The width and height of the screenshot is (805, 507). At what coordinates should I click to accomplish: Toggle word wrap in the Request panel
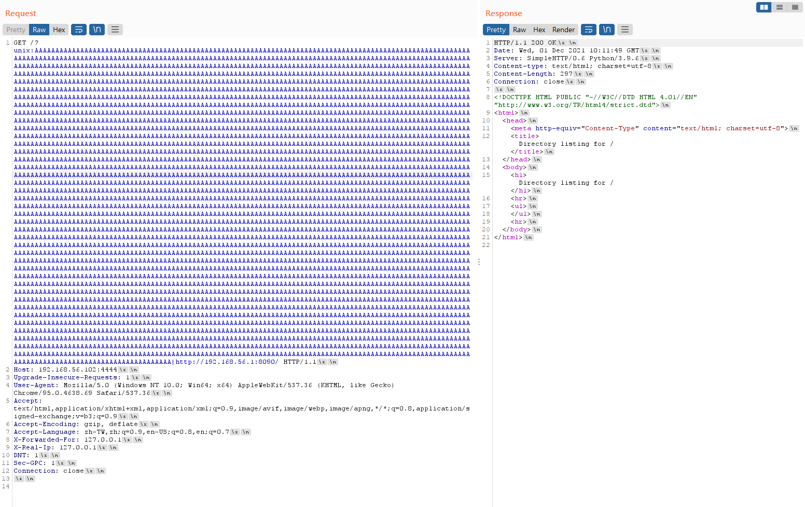click(x=79, y=29)
